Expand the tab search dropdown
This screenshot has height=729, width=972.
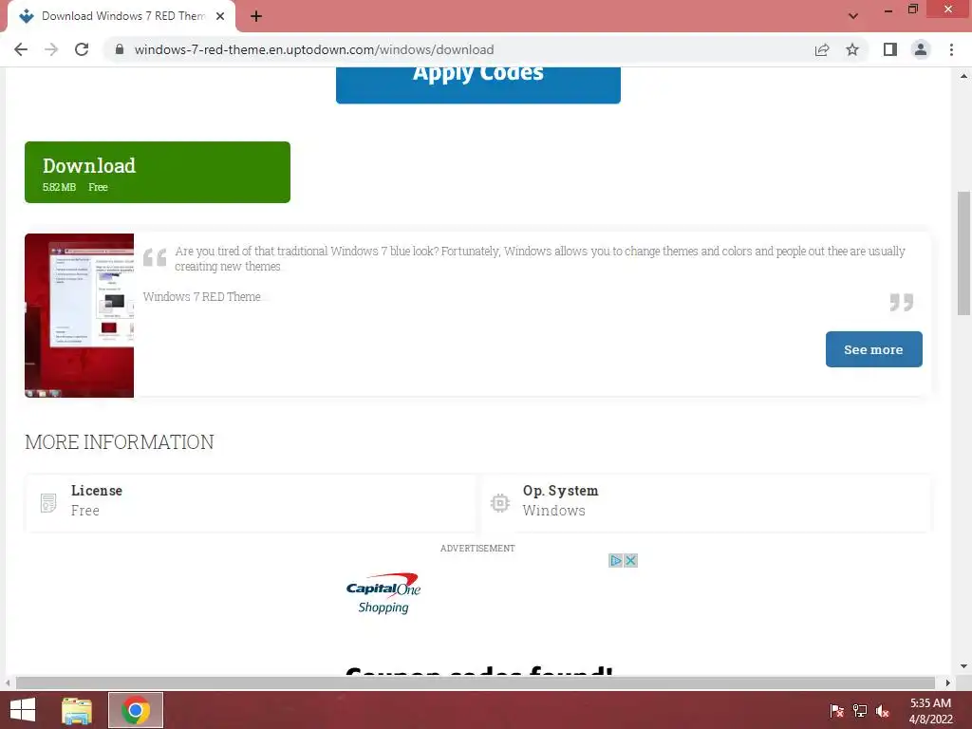853,16
